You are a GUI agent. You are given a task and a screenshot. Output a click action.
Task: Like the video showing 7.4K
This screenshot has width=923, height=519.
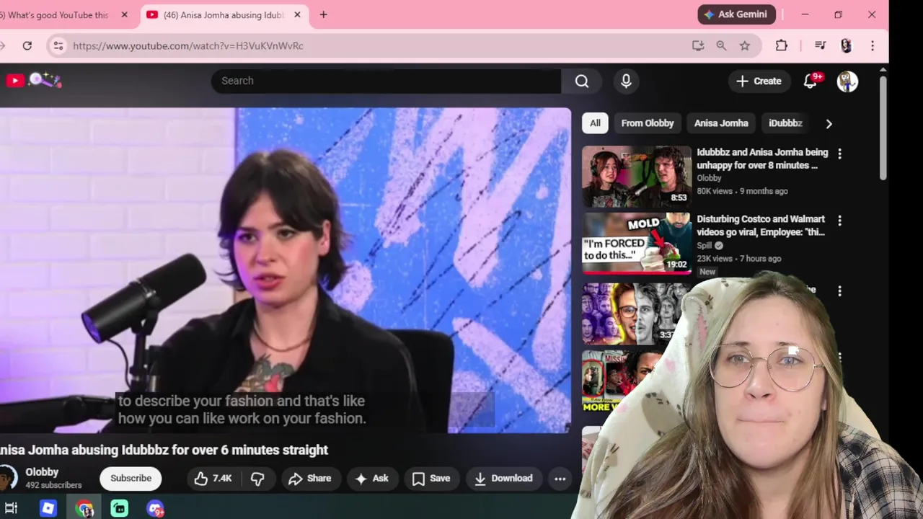[214, 478]
